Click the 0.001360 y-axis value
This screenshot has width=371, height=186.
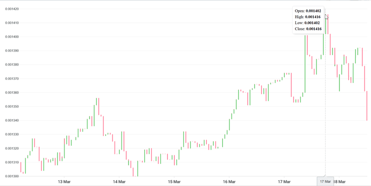10,92
